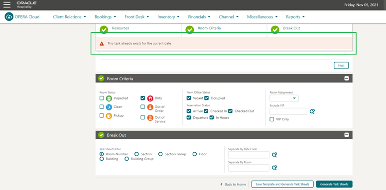The image size is (386, 190).
Task: Open Separate By Room search lookup
Action: point(274,168)
